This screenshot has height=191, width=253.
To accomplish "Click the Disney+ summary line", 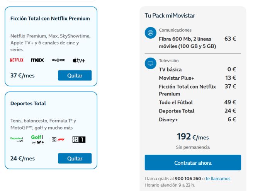I will 168,119.
